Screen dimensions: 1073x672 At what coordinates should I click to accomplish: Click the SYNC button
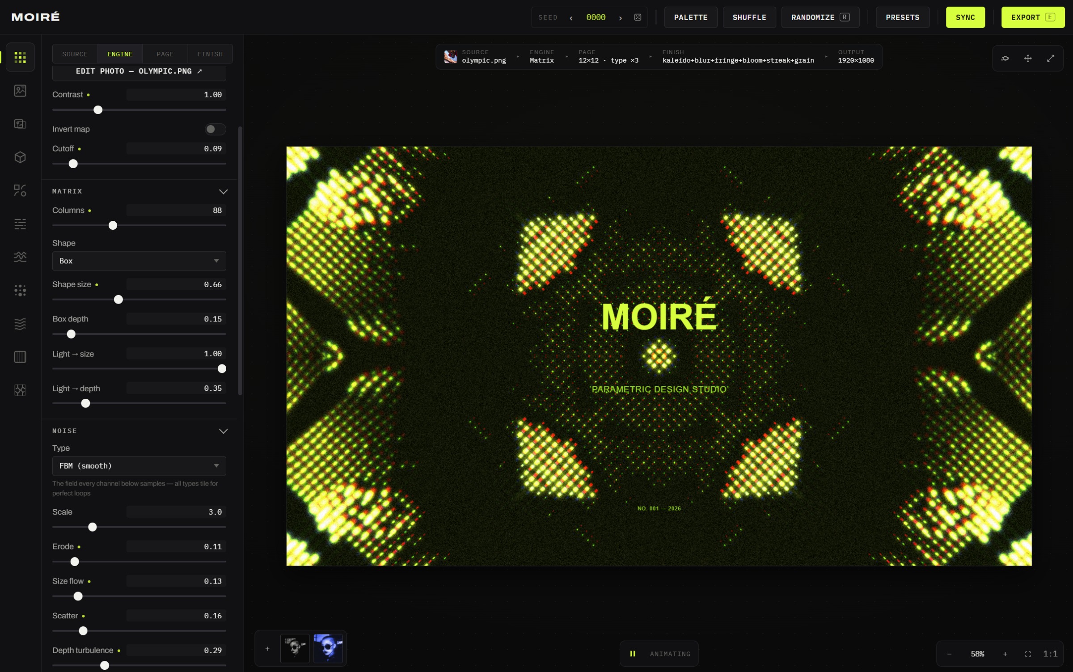965,17
